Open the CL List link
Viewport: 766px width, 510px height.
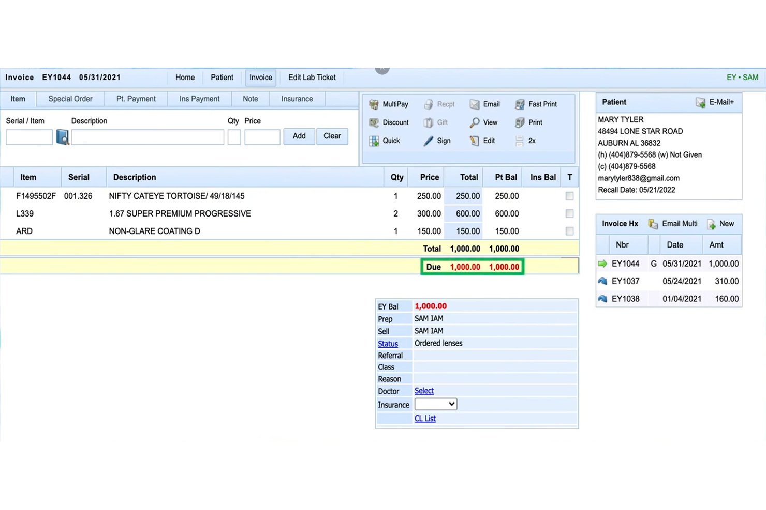pos(425,419)
